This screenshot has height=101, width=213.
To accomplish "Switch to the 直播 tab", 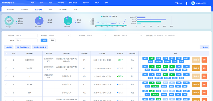I will [x=75, y=10].
